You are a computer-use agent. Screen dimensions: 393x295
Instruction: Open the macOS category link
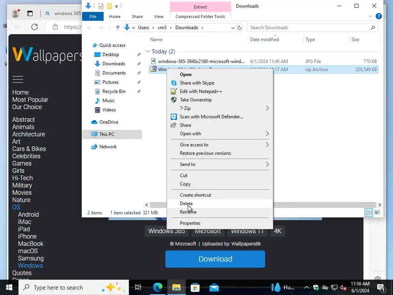click(28, 251)
